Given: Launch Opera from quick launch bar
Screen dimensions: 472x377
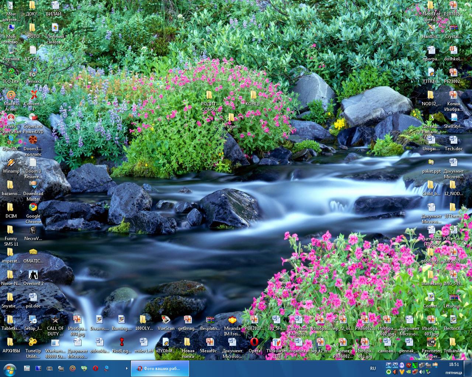Looking at the screenshot, I should point(95,368).
